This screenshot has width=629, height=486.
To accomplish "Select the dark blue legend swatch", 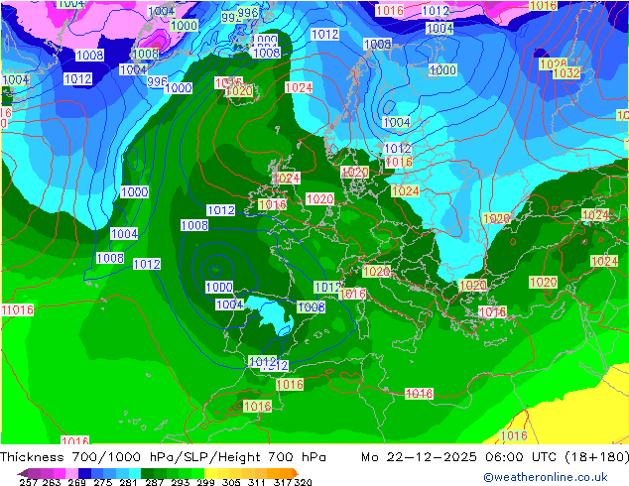I will [84, 473].
